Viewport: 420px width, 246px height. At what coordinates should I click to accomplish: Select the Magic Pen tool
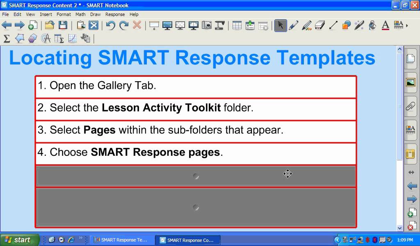point(359,25)
